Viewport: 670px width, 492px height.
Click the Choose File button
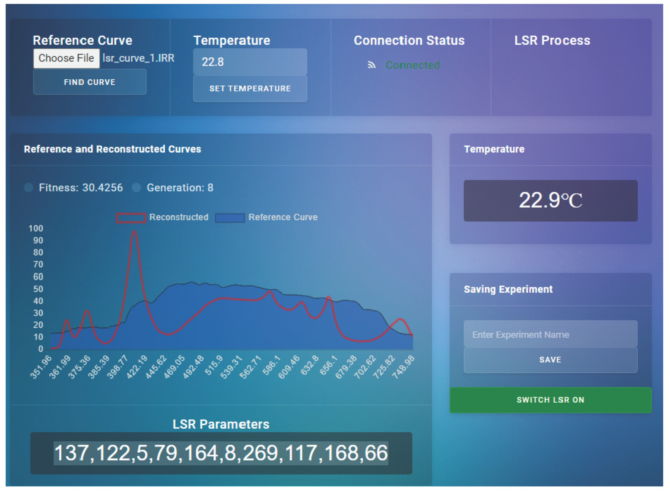(x=66, y=58)
